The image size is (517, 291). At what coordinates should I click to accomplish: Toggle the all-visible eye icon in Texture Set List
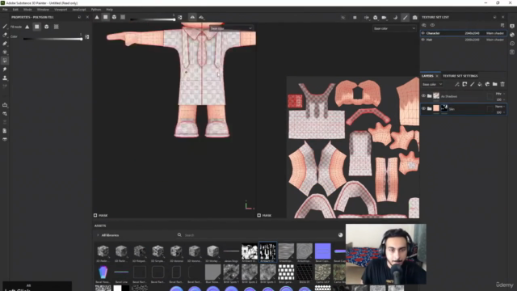432,25
